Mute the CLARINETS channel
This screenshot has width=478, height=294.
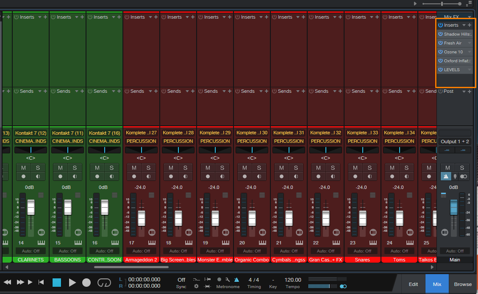[x=23, y=168]
